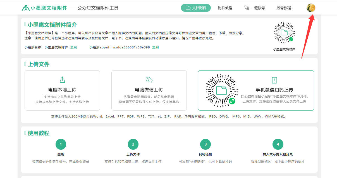Select the 手机微信扫码上传 card title

[x=274, y=90]
